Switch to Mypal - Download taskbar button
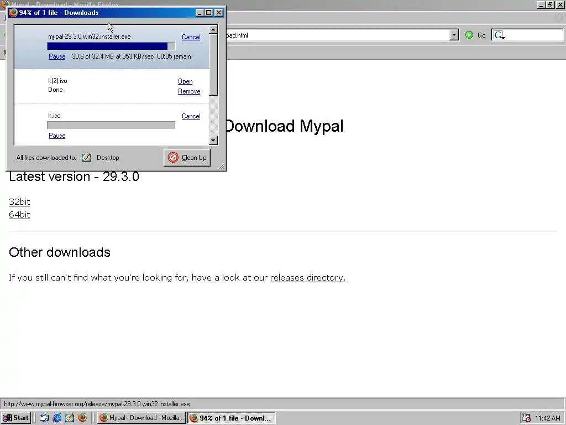The width and height of the screenshot is (566, 425). pyautogui.click(x=141, y=418)
